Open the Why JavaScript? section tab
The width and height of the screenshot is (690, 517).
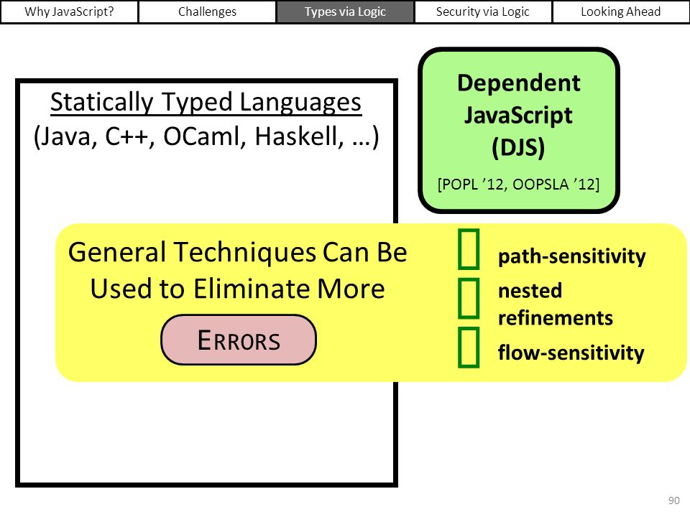pyautogui.click(x=69, y=11)
